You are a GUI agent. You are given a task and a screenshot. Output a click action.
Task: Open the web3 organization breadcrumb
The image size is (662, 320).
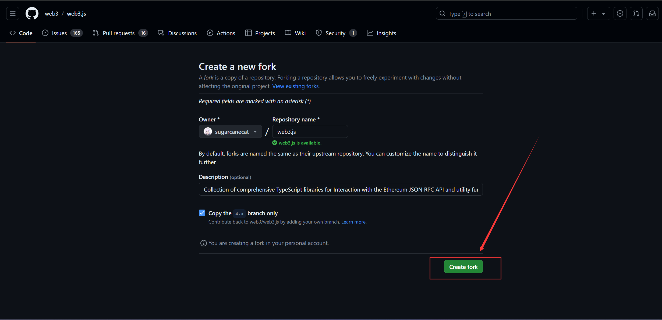tap(51, 13)
